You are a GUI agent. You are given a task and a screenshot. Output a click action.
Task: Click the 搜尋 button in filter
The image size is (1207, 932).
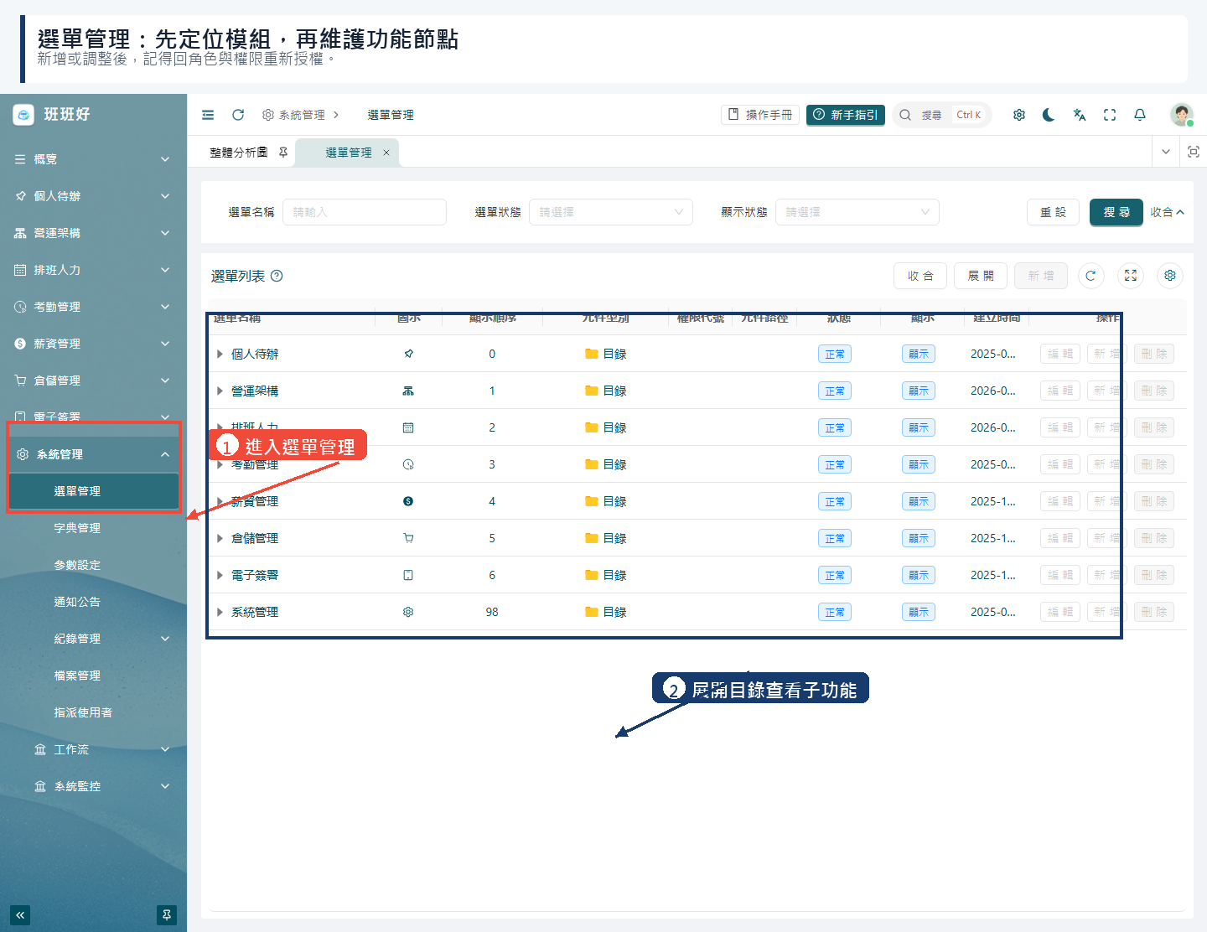point(1116,212)
